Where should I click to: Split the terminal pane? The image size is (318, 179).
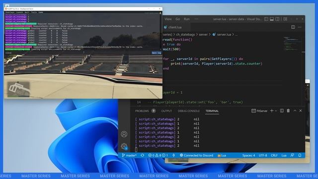pos(282,111)
